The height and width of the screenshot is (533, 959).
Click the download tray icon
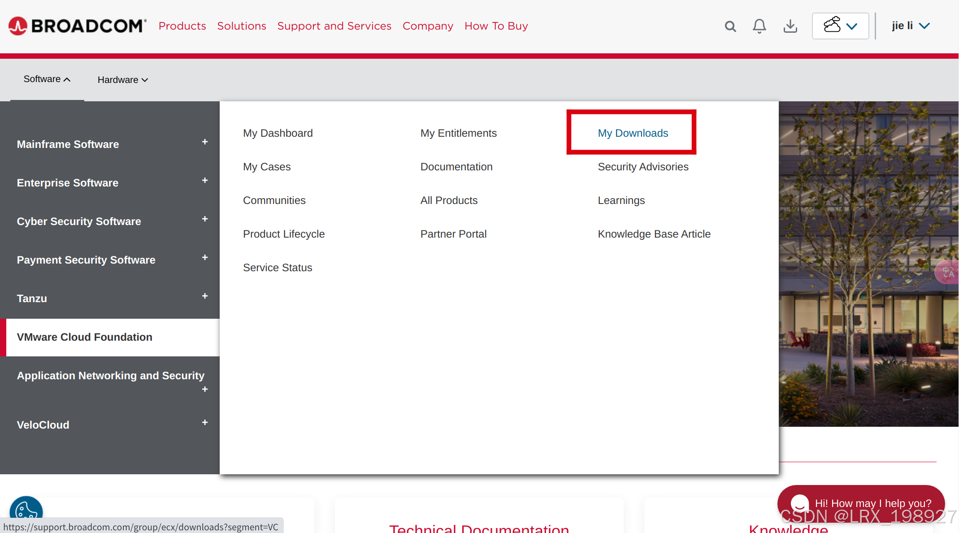[790, 26]
